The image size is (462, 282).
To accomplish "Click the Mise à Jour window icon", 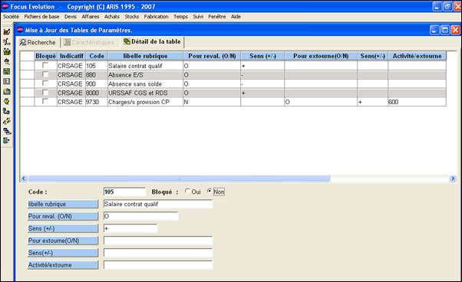I will [20, 30].
